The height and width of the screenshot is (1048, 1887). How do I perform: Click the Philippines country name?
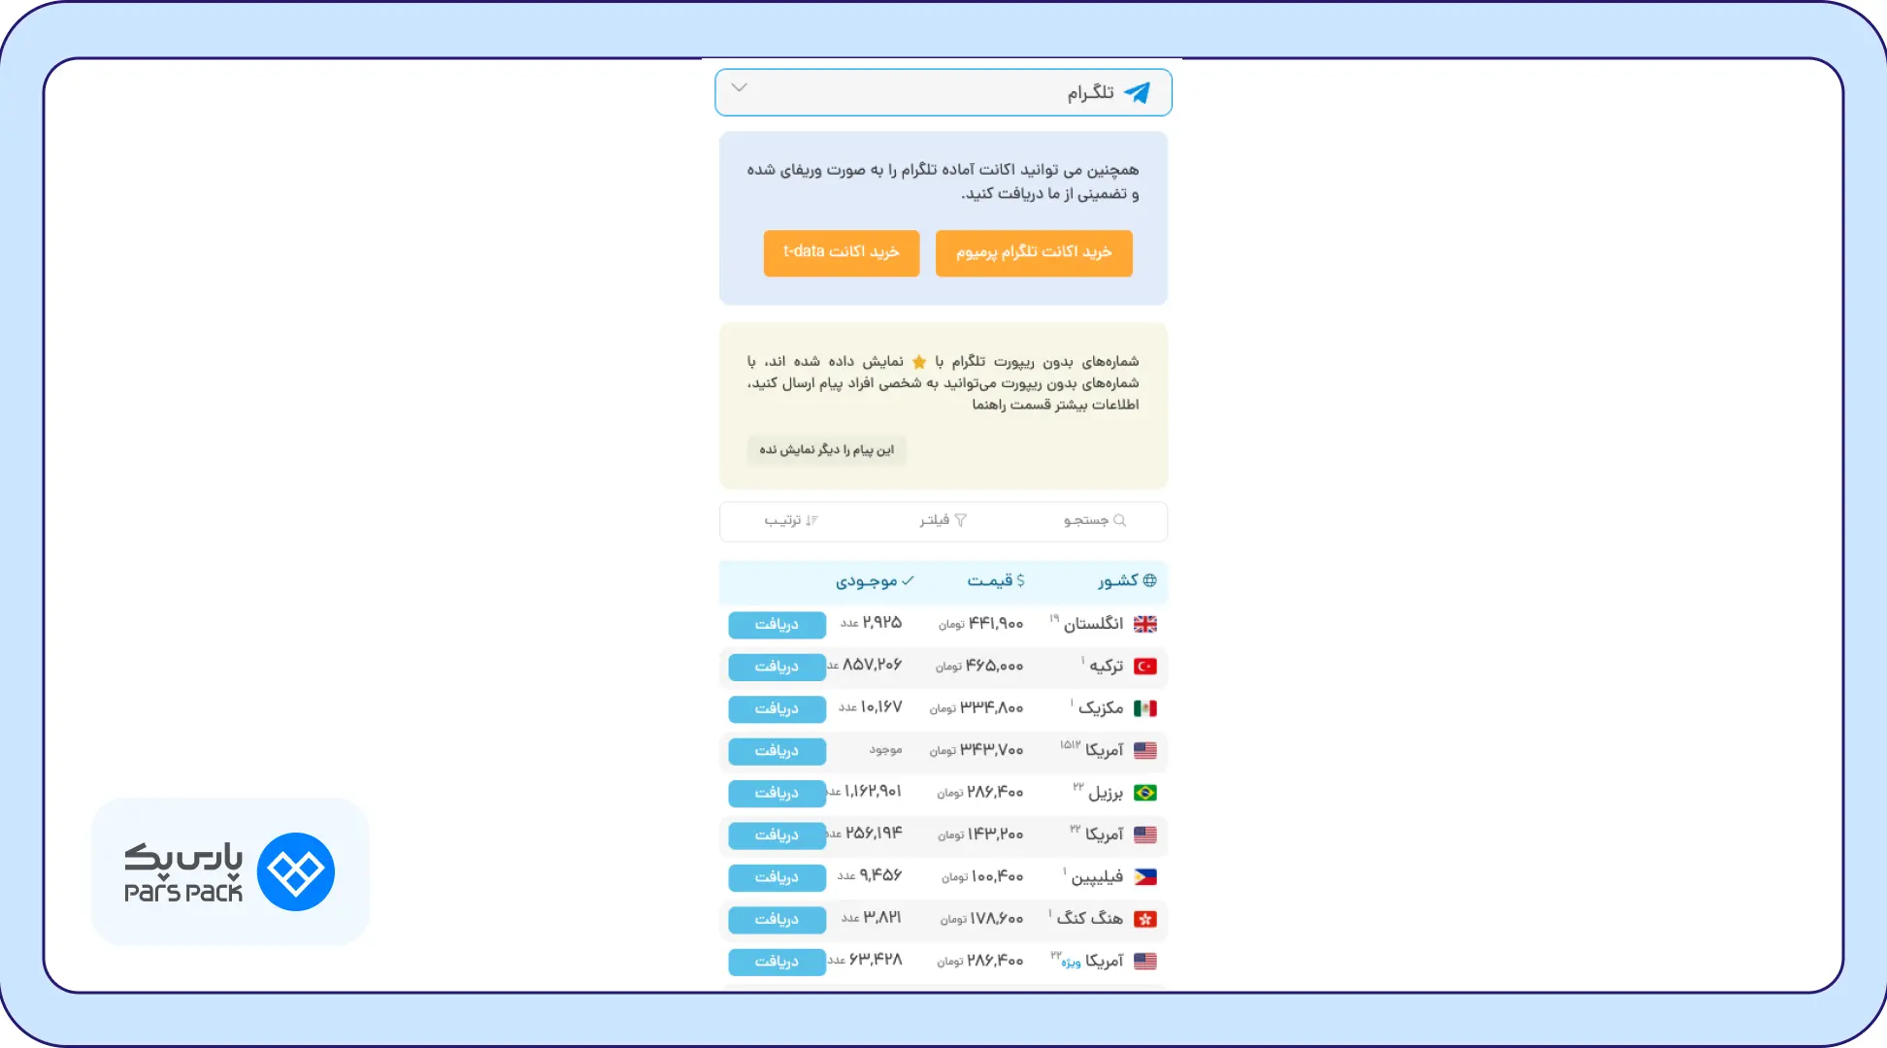coord(1097,877)
